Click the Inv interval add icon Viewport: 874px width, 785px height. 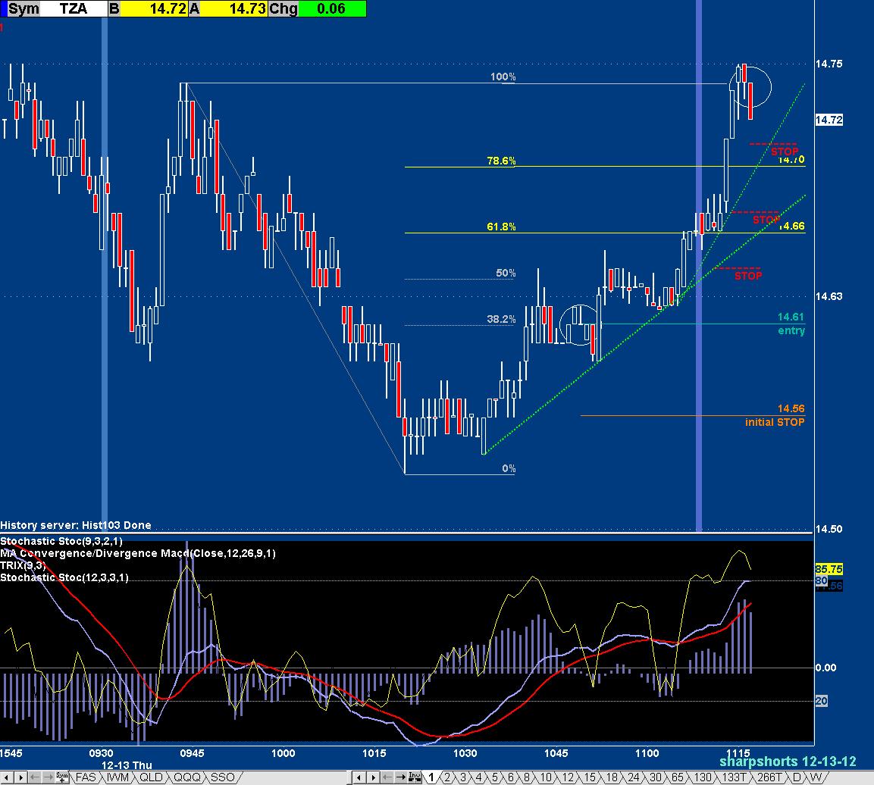tap(415, 777)
